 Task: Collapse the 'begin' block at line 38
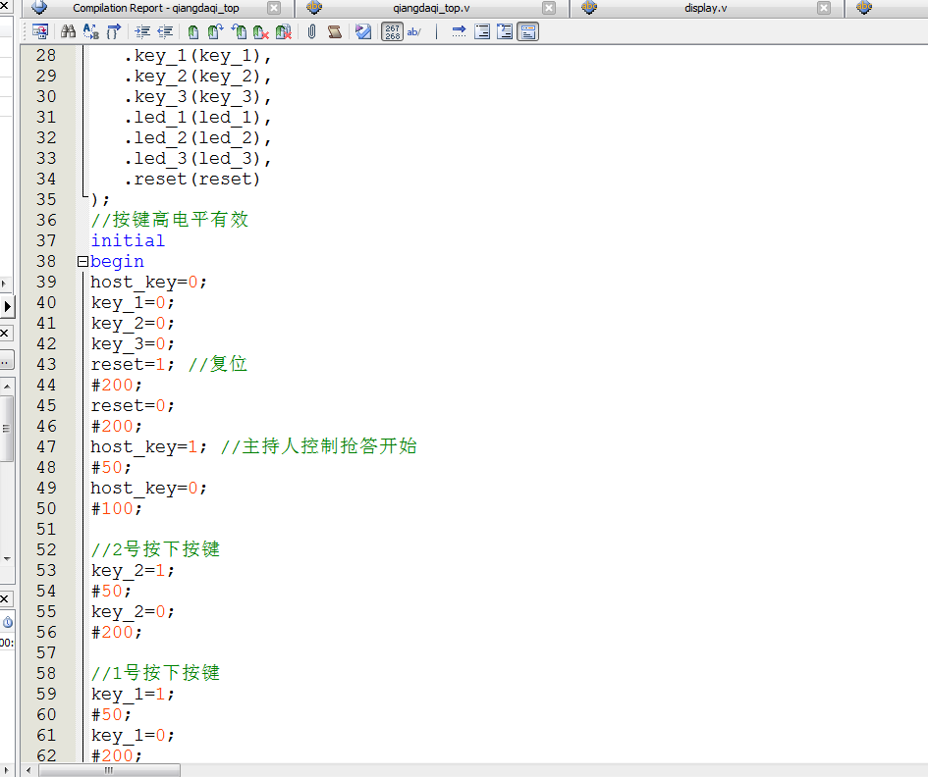click(x=82, y=262)
